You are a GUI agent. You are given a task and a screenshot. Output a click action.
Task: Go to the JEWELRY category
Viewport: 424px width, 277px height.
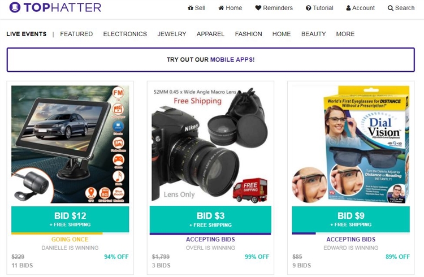pyautogui.click(x=172, y=34)
